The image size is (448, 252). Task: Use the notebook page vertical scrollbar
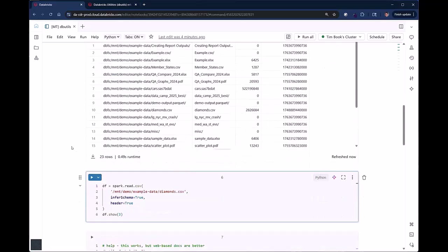tap(404, 125)
